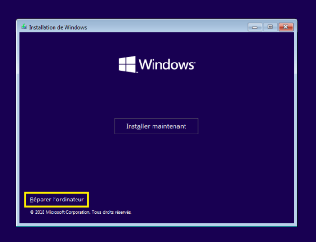Image resolution: width=316 pixels, height=242 pixels.
Task: Click the Installation de Windows title text
Action: coord(58,27)
